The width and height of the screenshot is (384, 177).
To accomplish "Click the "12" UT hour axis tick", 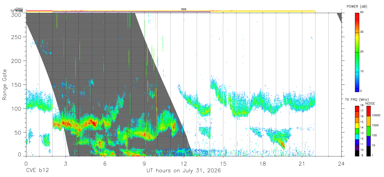I will click(x=184, y=164).
